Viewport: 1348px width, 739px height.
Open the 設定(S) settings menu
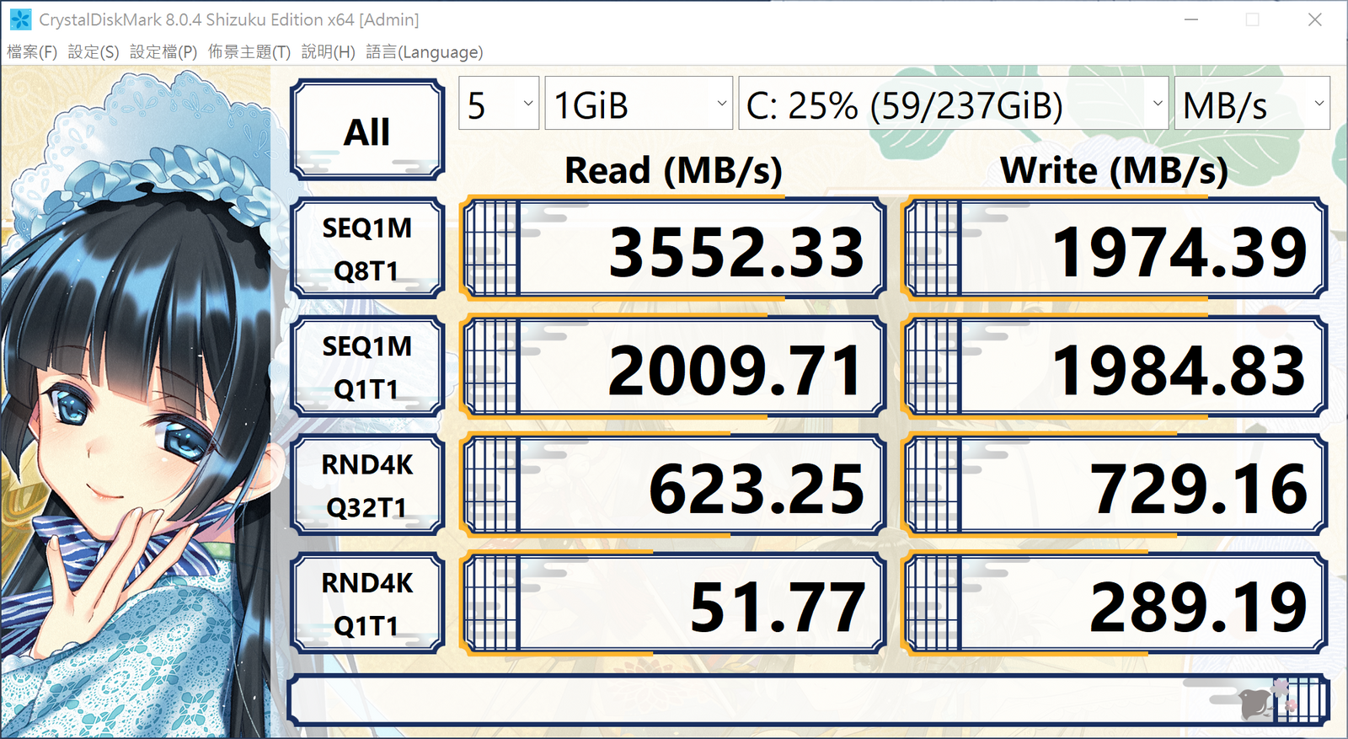point(94,52)
